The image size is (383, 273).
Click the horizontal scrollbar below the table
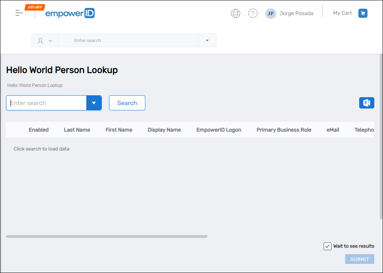pyautogui.click(x=107, y=236)
